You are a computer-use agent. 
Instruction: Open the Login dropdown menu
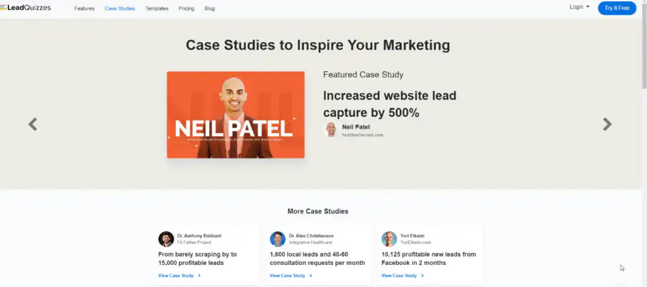tap(579, 8)
